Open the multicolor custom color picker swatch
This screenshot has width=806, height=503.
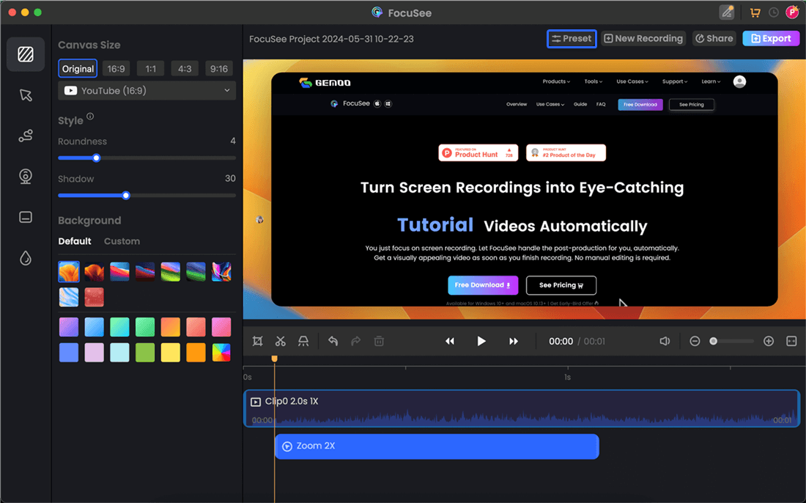coord(221,352)
